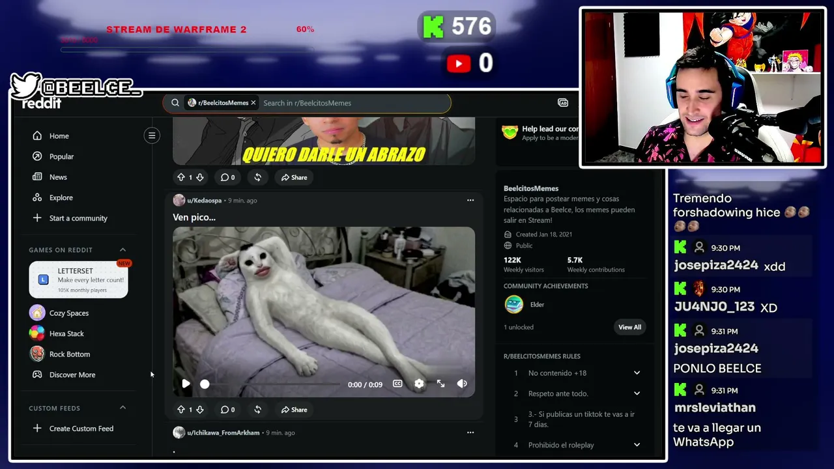This screenshot has height=469, width=834.
Task: Open comments on the abrazo post
Action: tap(227, 177)
